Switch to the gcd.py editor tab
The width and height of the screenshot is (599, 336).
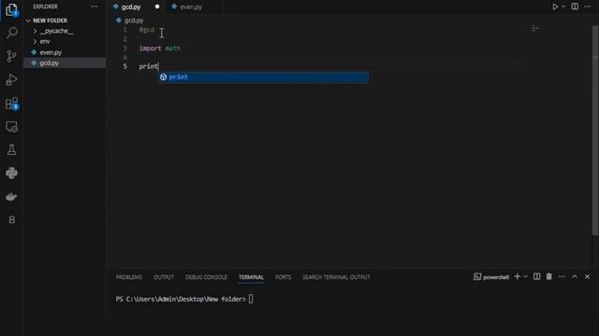(131, 7)
